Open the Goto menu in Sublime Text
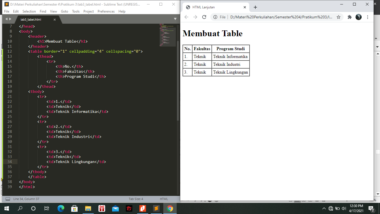 pos(64,11)
